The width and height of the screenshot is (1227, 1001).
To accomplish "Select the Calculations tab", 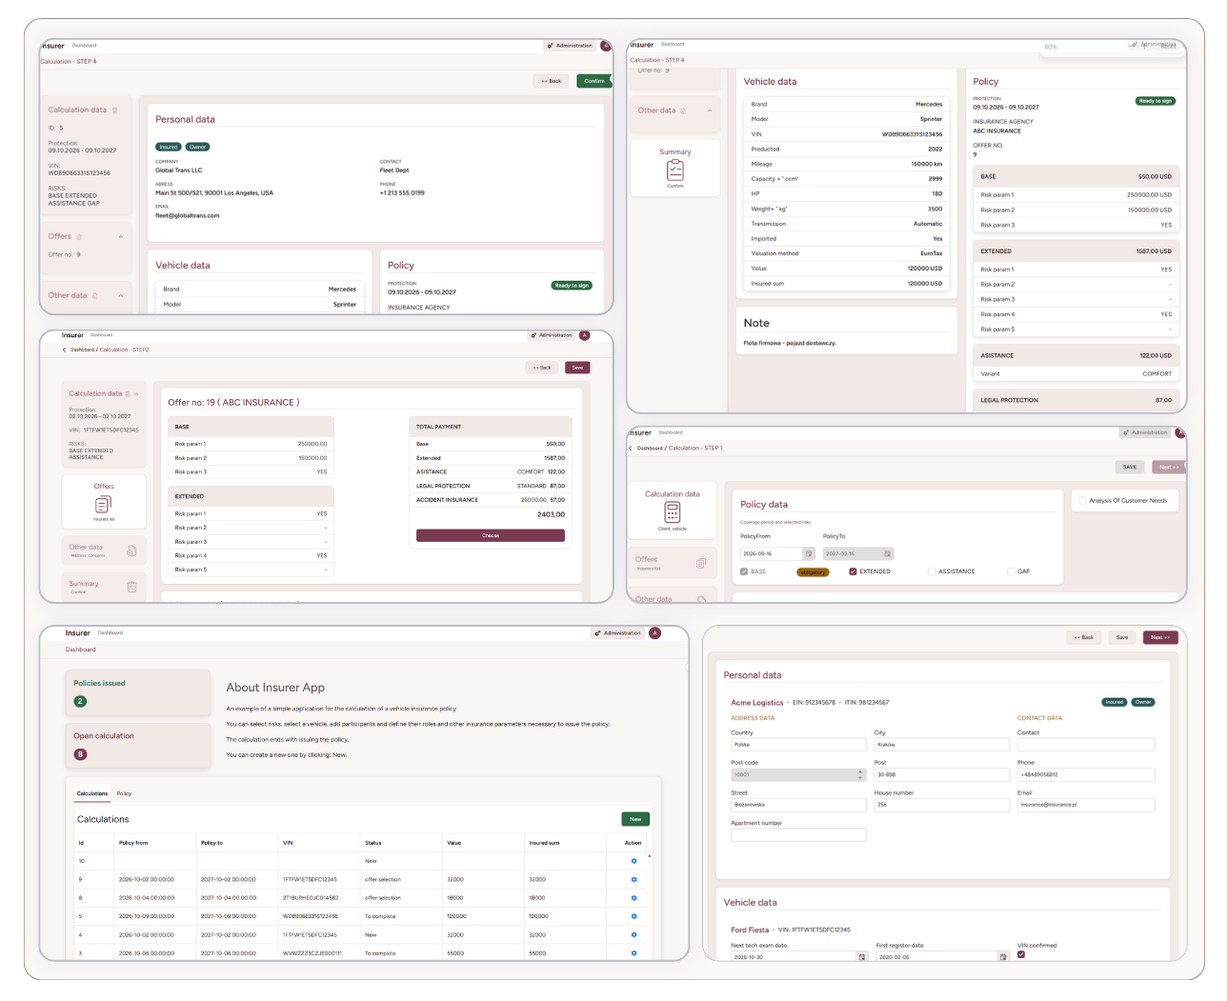I will [92, 793].
